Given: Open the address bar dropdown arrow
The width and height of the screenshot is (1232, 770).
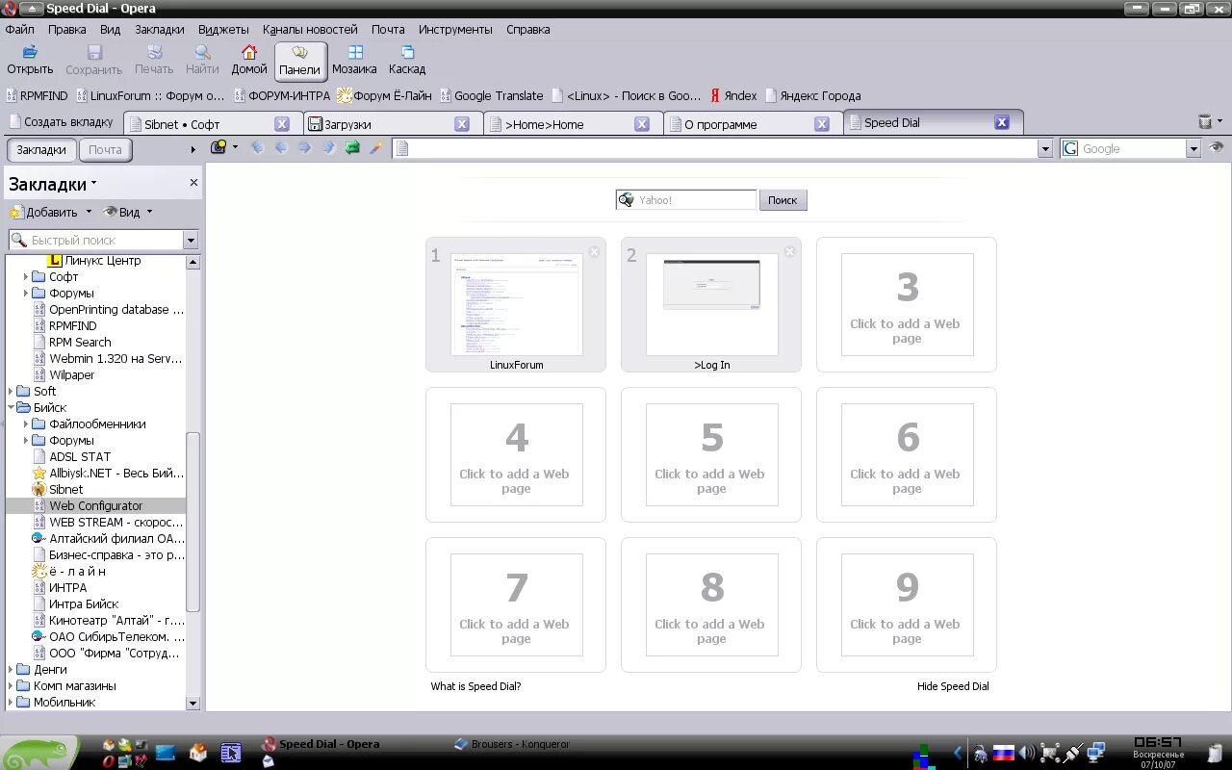Looking at the screenshot, I should click(1045, 149).
